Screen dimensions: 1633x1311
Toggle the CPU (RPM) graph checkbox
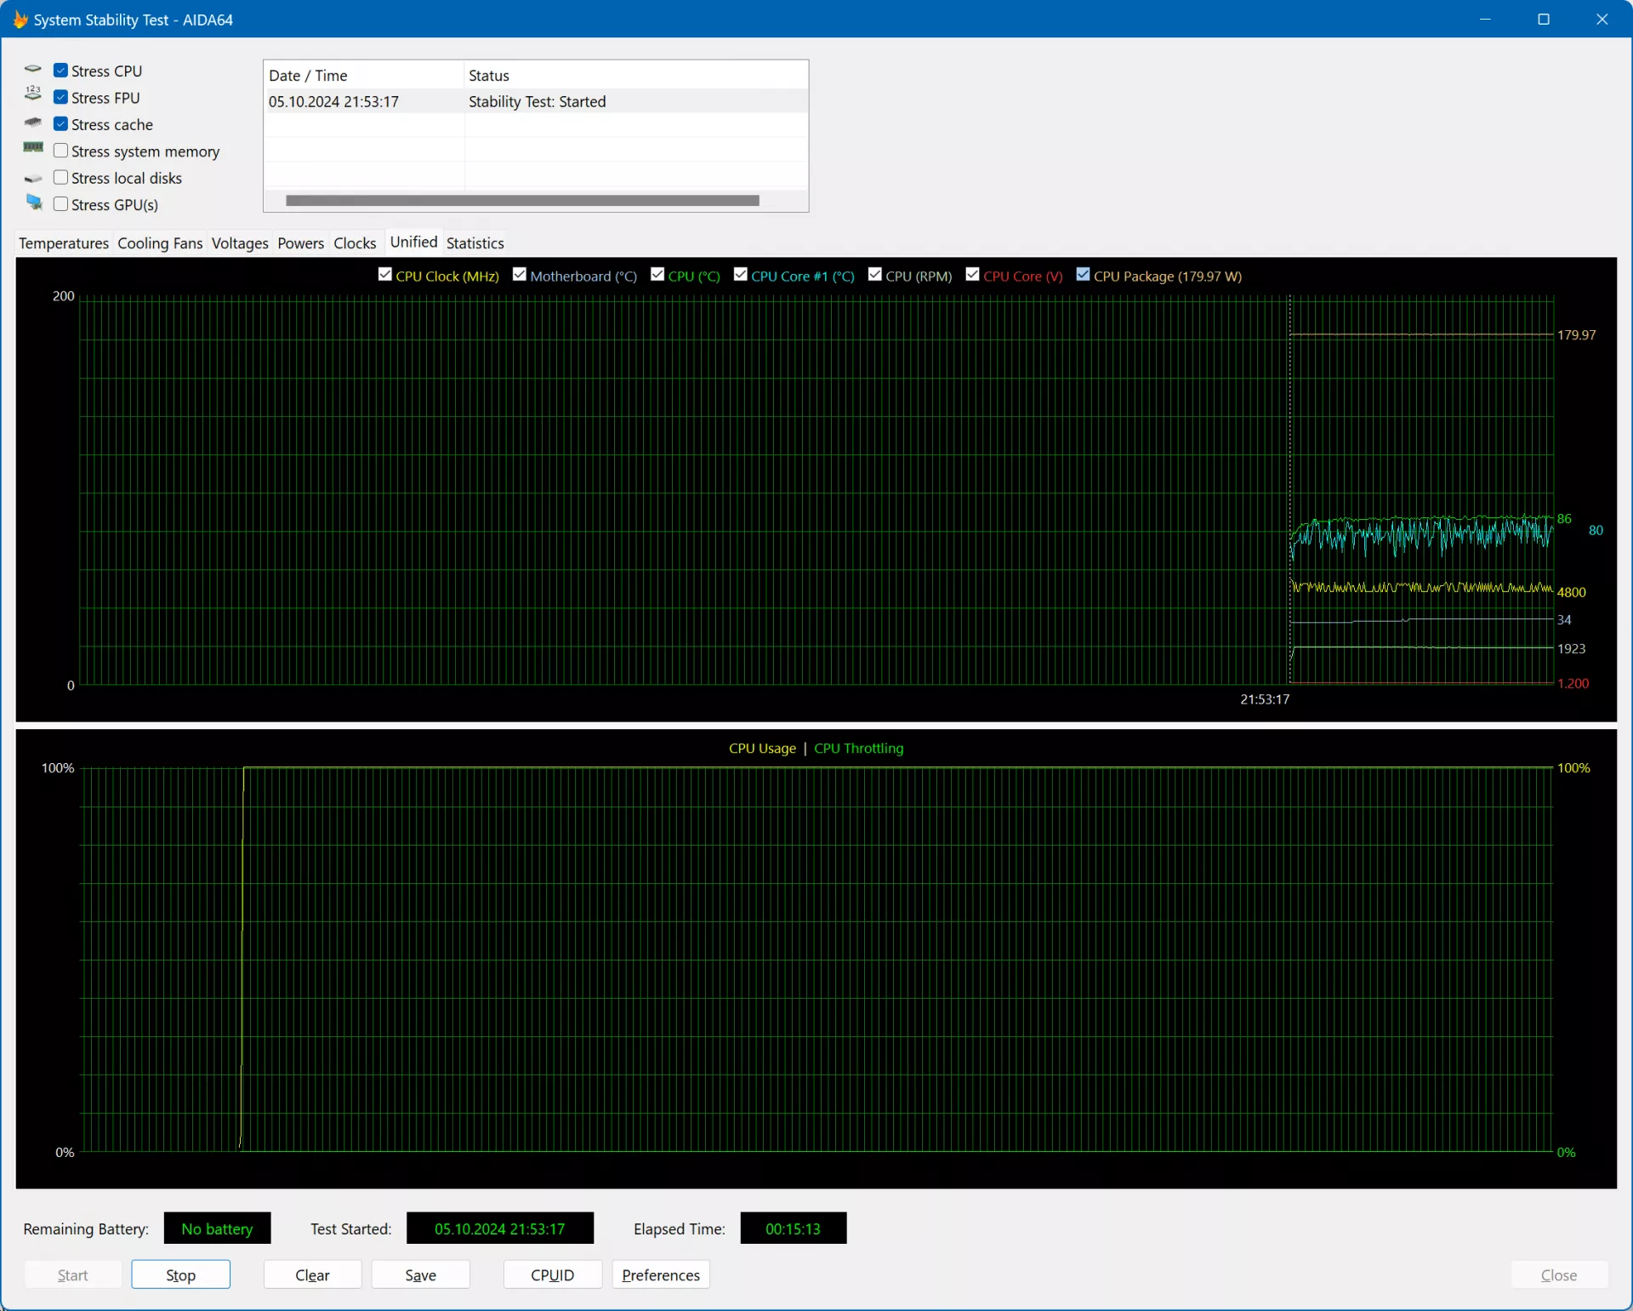(x=875, y=274)
